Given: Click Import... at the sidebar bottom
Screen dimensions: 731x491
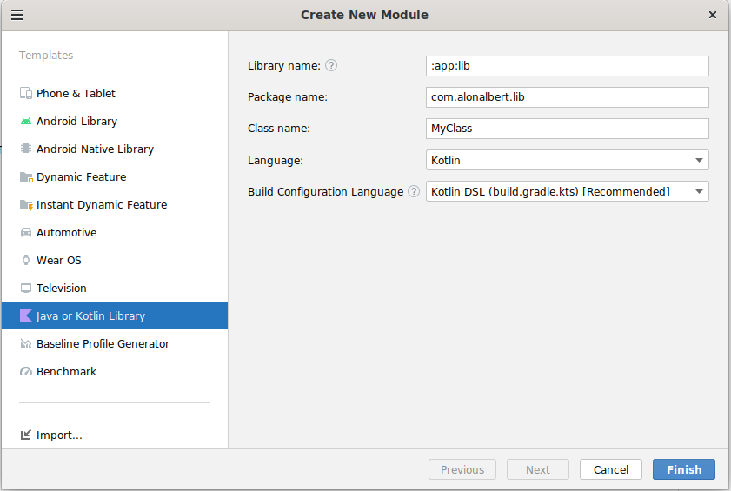Looking at the screenshot, I should [58, 435].
